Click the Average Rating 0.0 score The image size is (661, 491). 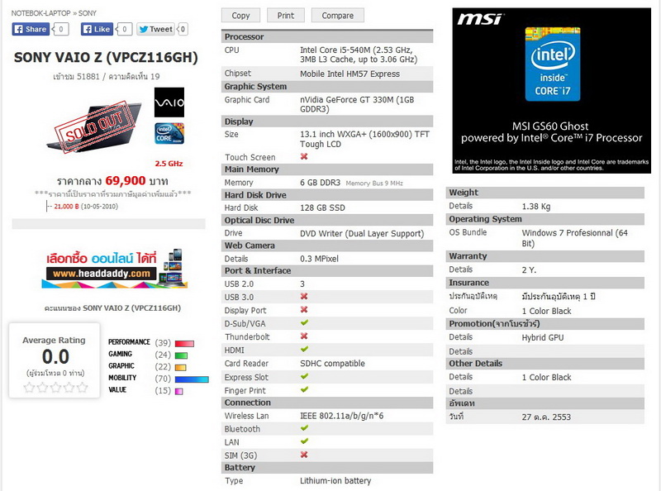pyautogui.click(x=55, y=357)
